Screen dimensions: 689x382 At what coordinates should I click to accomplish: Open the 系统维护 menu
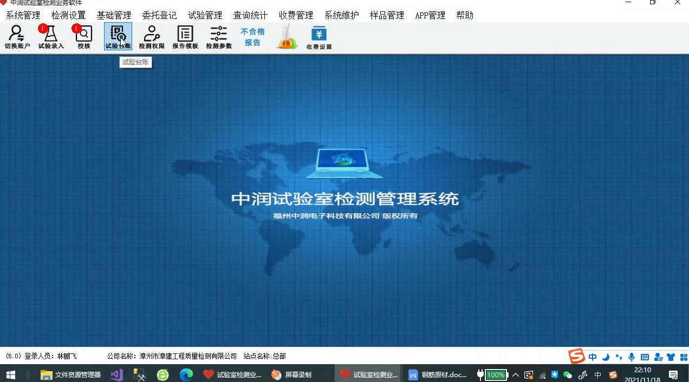point(342,15)
